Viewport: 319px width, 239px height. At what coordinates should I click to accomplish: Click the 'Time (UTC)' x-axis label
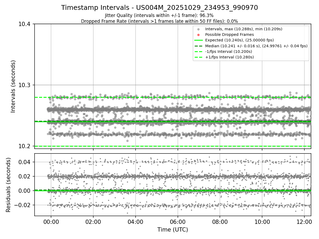click(x=173, y=230)
